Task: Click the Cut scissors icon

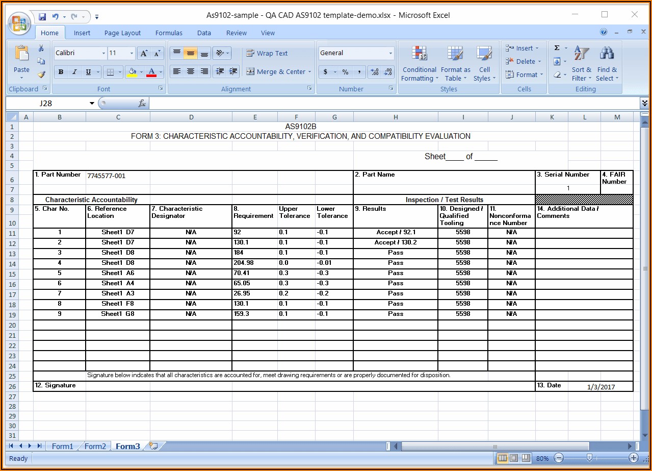Action: tap(41, 48)
